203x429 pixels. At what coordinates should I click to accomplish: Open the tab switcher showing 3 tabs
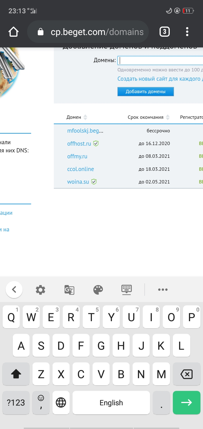point(165,32)
